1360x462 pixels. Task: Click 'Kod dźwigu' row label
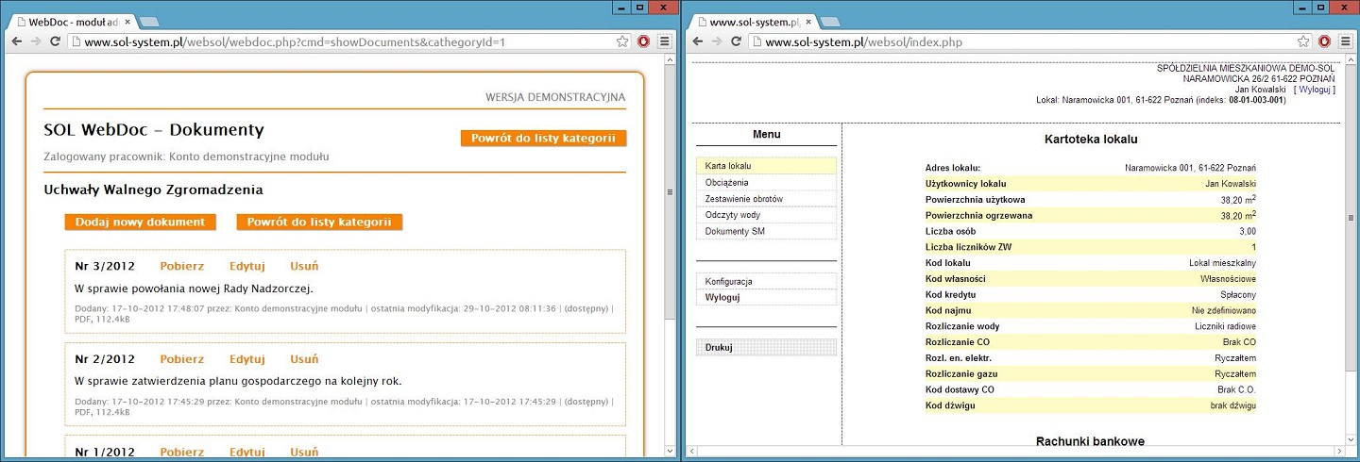coord(950,405)
